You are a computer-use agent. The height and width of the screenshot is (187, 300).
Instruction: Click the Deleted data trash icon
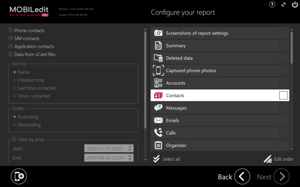tap(158, 58)
